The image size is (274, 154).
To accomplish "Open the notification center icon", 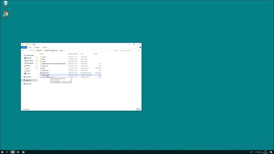I will click(x=271, y=152).
